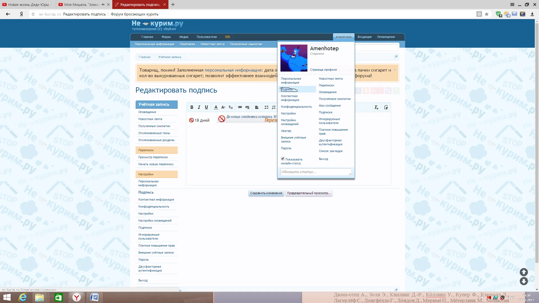This screenshot has width=539, height=303.
Task: Click font family icon in toolbar
Action: (x=230, y=107)
